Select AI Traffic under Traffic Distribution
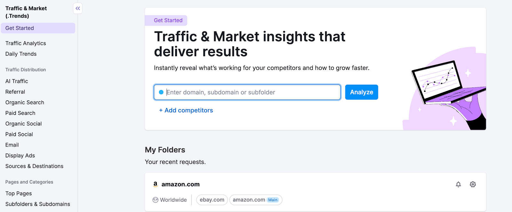 tap(17, 81)
